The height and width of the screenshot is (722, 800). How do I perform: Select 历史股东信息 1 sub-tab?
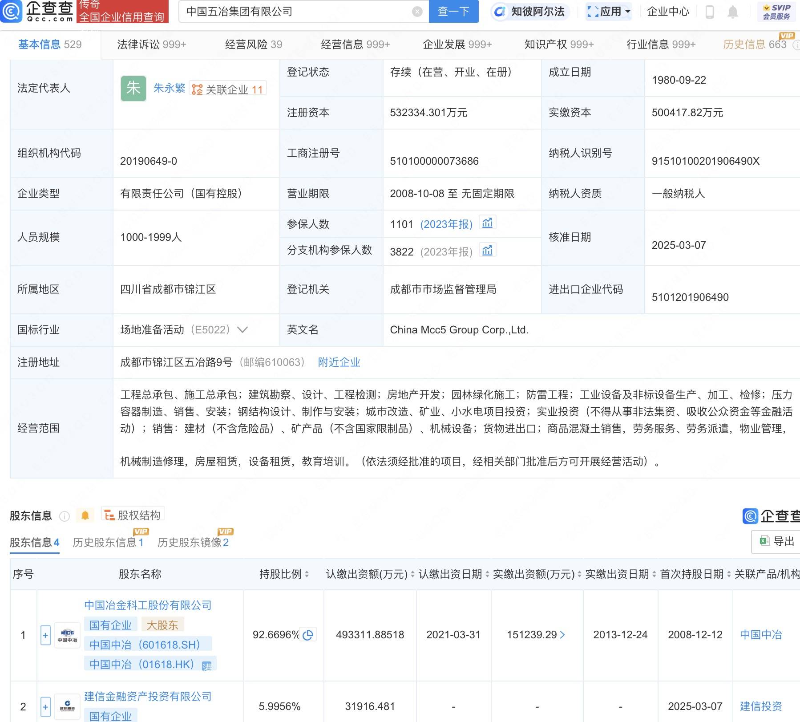pos(108,543)
